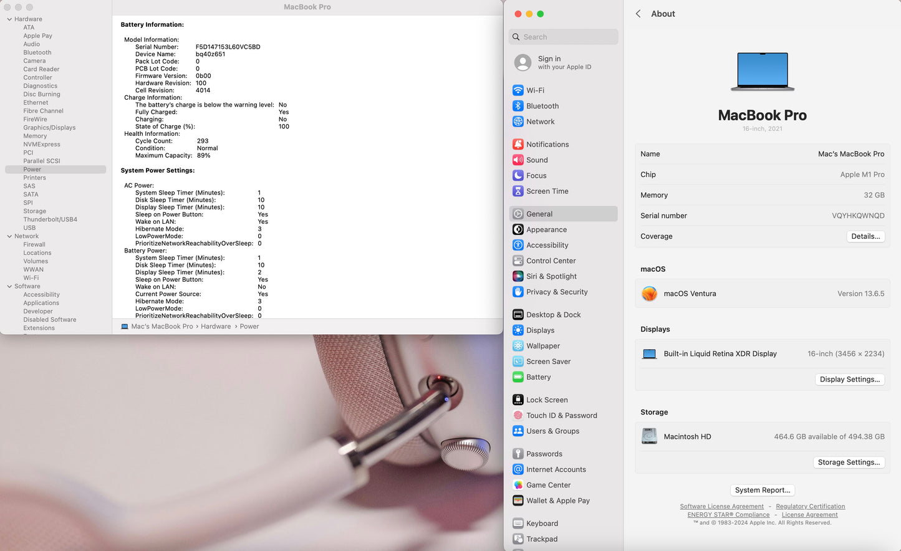The image size is (901, 551).
Task: Click the Mac's MacBook Pro name field
Action: (851, 154)
